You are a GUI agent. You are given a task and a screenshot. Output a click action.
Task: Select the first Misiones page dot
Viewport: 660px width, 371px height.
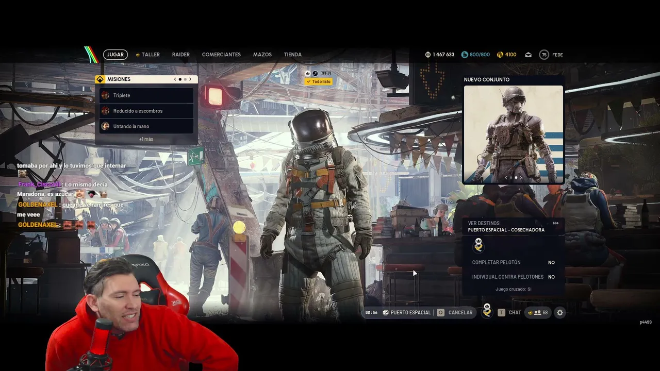pyautogui.click(x=179, y=79)
